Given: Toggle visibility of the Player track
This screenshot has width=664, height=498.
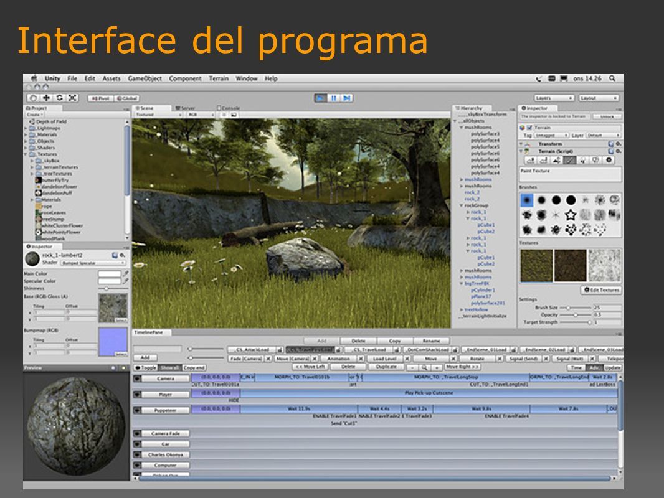Looking at the screenshot, I should (137, 394).
